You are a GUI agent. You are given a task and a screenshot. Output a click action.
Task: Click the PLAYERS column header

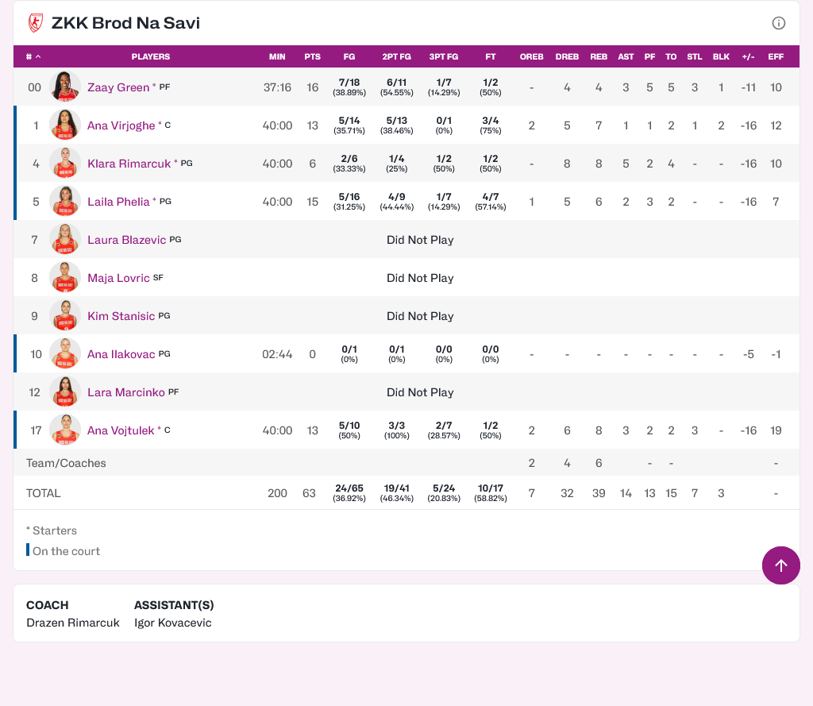pos(150,56)
